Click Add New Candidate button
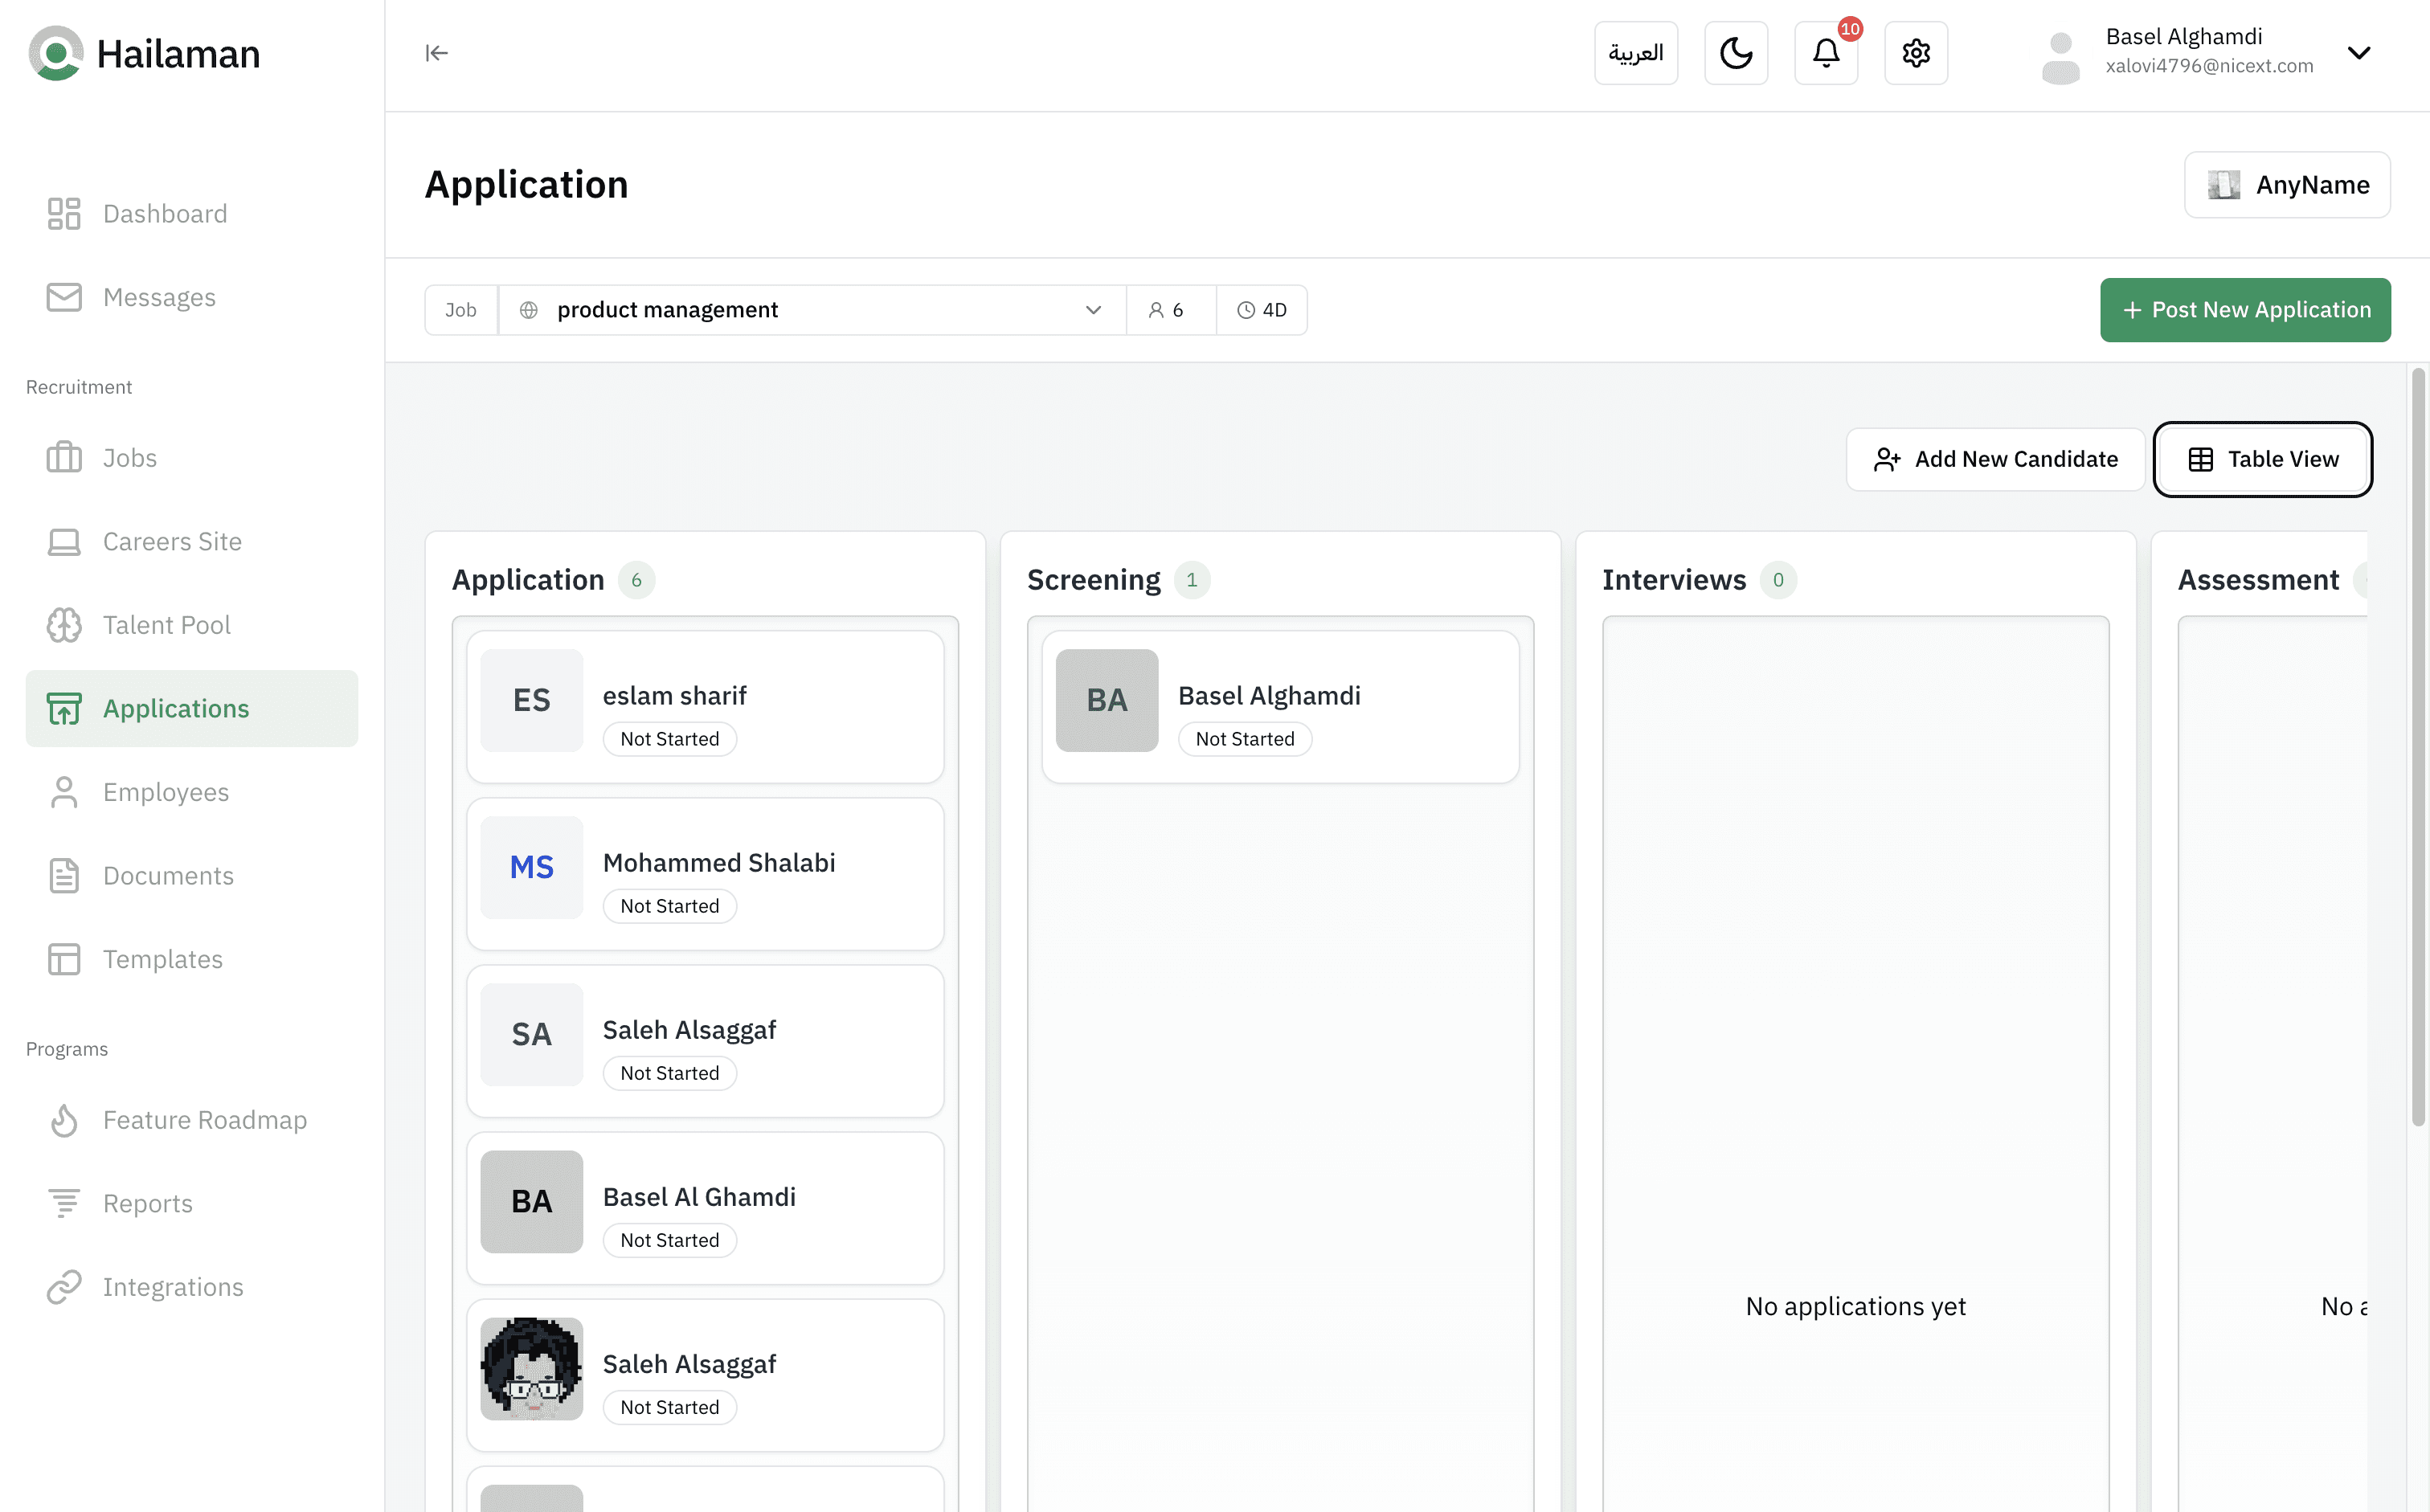 point(1995,459)
